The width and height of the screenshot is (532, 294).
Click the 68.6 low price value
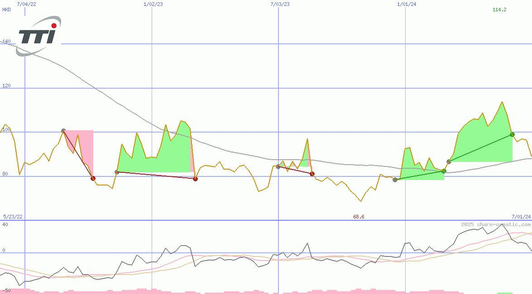359,217
